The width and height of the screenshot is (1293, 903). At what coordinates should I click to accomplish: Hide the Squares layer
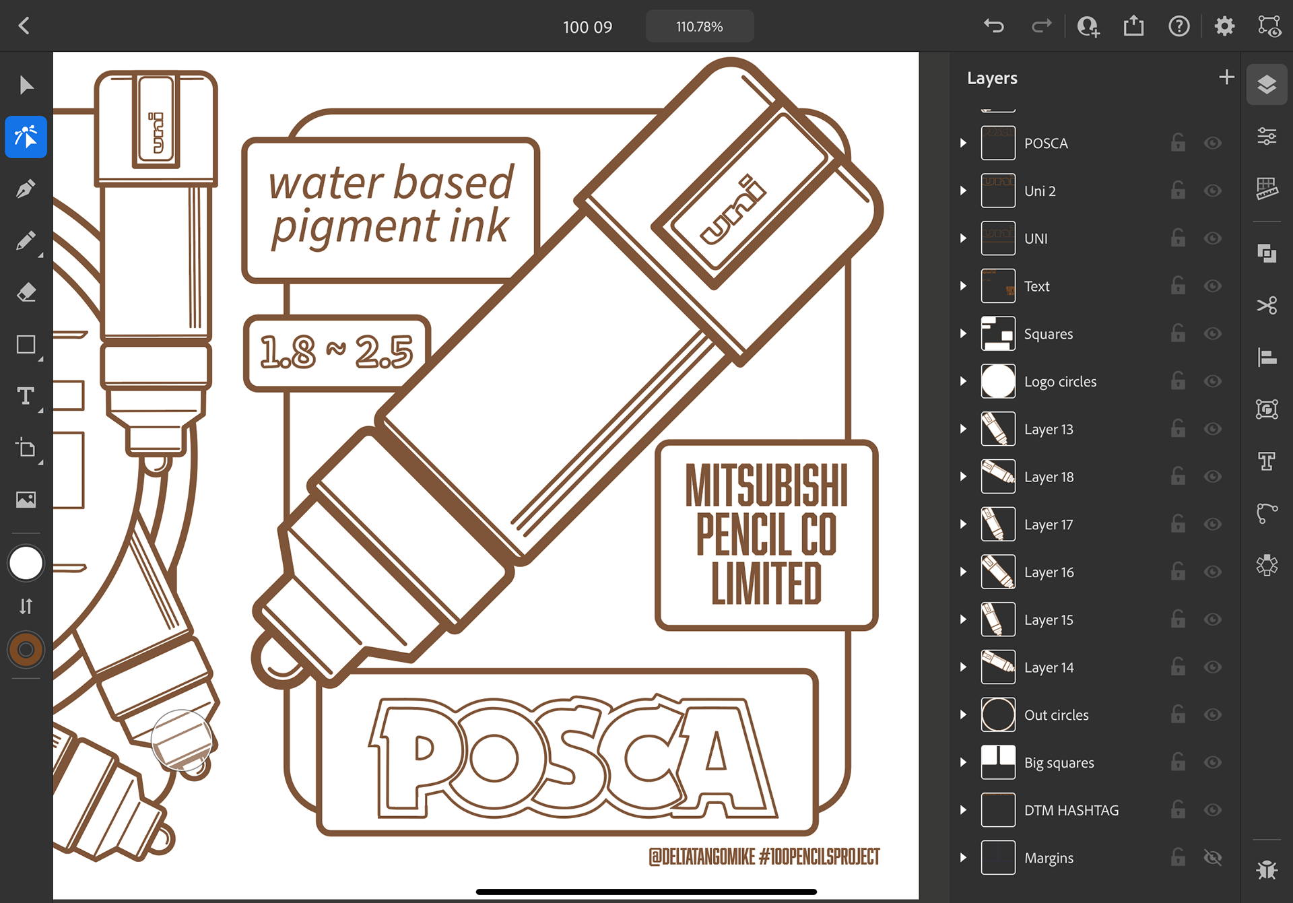pyautogui.click(x=1213, y=333)
